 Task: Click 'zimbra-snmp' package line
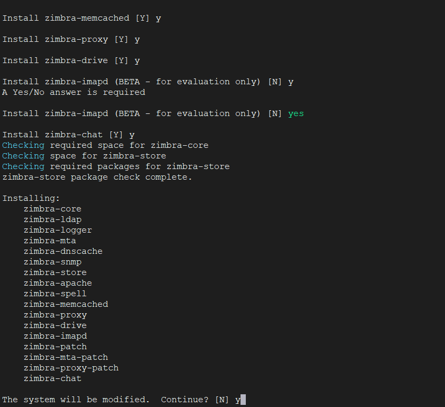pos(52,262)
